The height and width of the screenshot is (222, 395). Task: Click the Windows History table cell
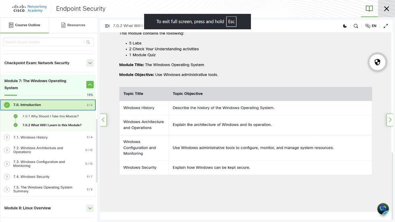(x=144, y=108)
